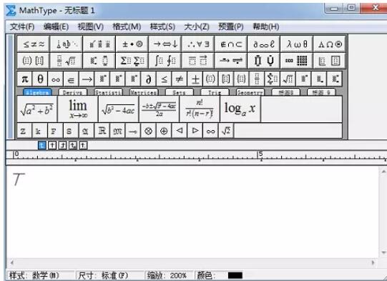This screenshot has width=387, height=281.
Task: Open the logical symbols palette (∴ ∀ ∃)
Action: (198, 44)
